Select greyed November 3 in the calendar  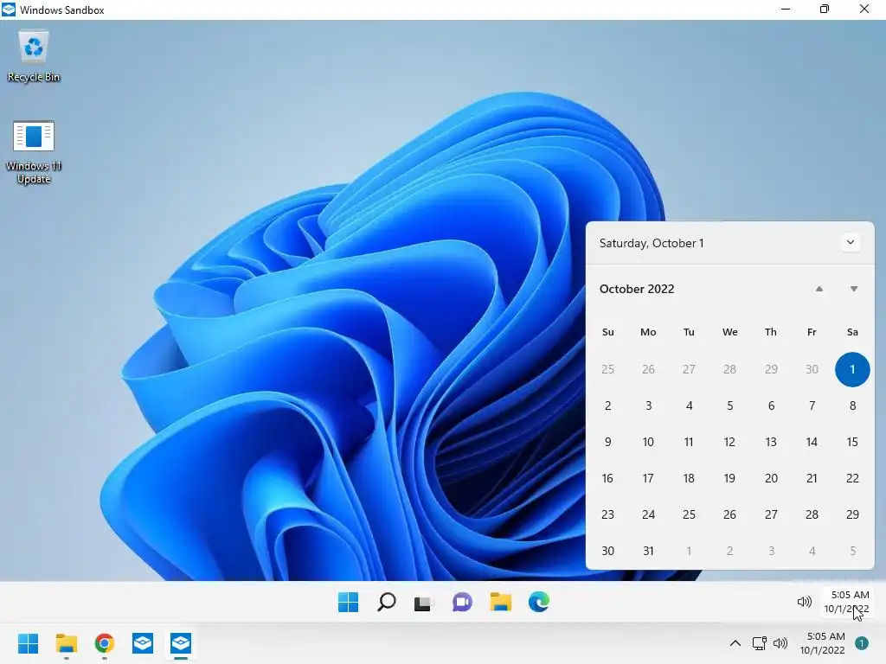pos(771,551)
